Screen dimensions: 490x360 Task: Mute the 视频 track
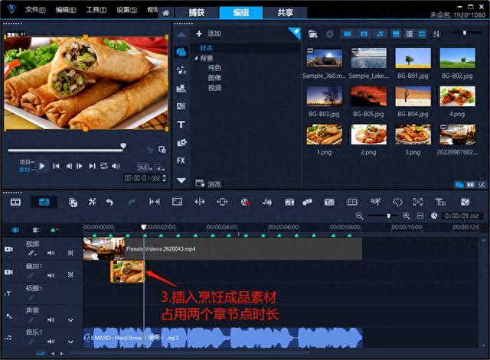click(51, 253)
